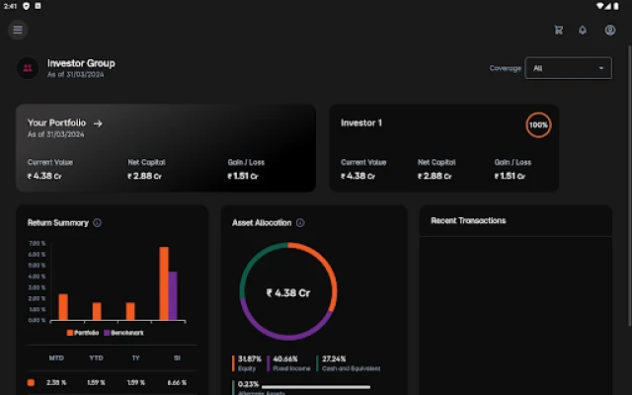Click the tallest orange SI bar
This screenshot has height=395, width=632.
coord(164,283)
